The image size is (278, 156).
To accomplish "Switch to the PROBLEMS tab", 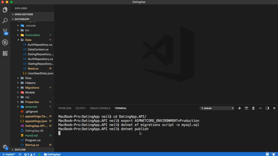I will [65, 108].
